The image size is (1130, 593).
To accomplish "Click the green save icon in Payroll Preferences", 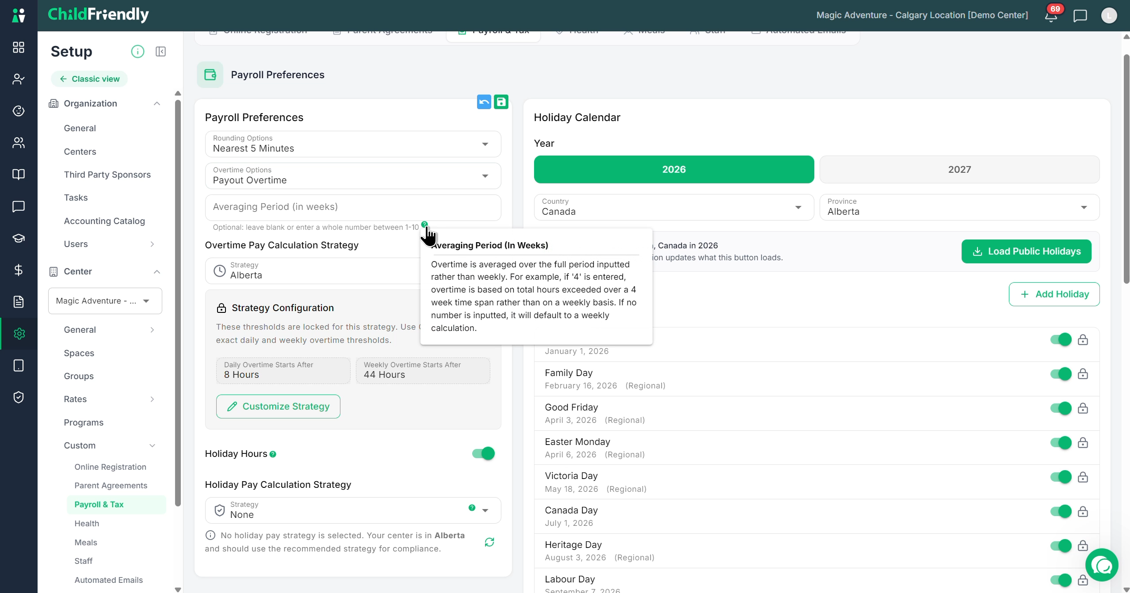I will (501, 102).
